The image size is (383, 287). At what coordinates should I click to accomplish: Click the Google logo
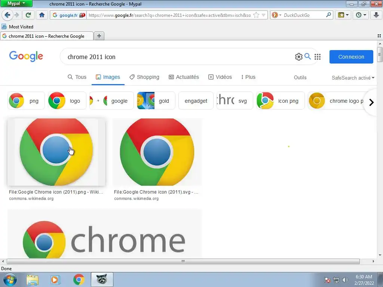click(26, 56)
